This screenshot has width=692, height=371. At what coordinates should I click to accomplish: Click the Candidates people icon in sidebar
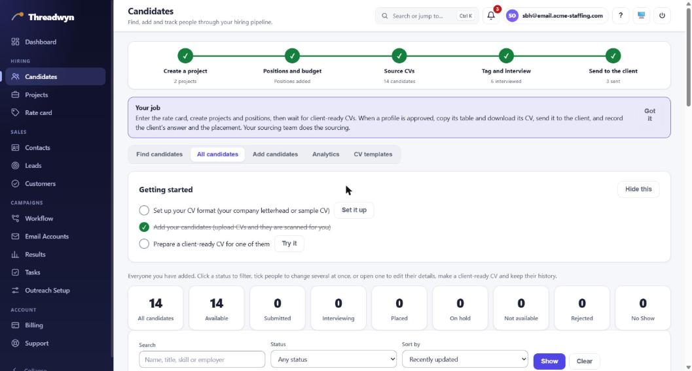pos(16,76)
